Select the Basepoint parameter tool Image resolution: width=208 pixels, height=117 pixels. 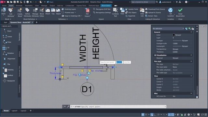(x=9, y=81)
